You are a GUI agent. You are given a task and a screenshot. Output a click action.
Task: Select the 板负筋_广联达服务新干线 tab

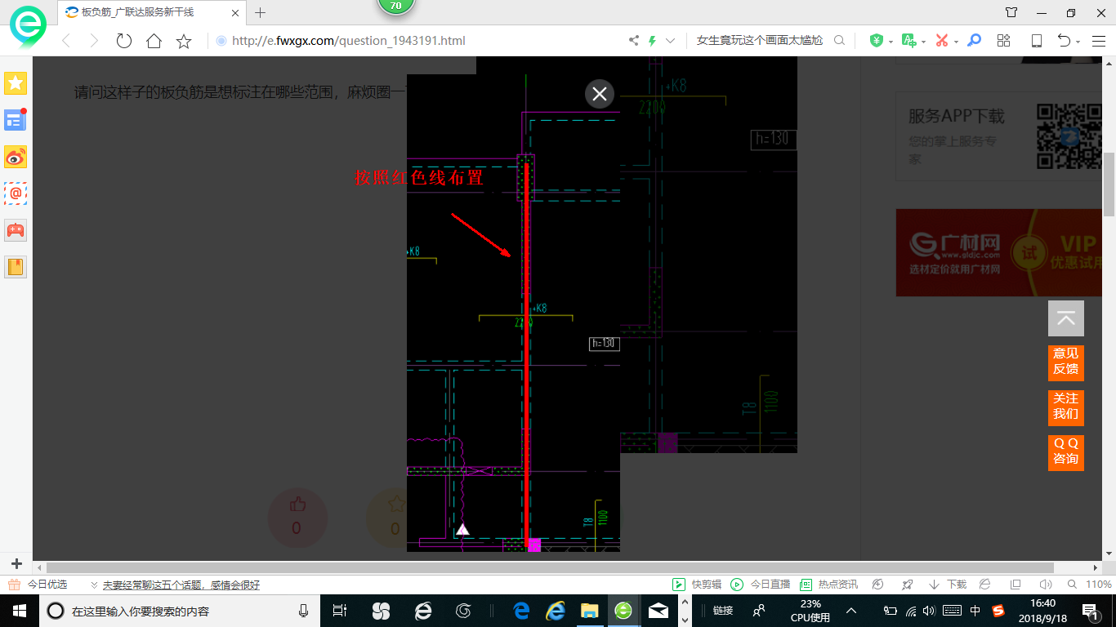click(152, 12)
